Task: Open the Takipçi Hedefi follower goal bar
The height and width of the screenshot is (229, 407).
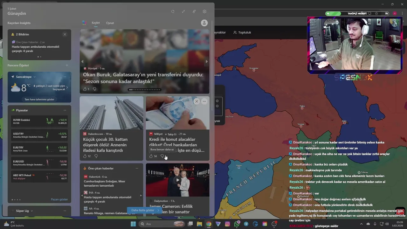Action: click(x=357, y=14)
